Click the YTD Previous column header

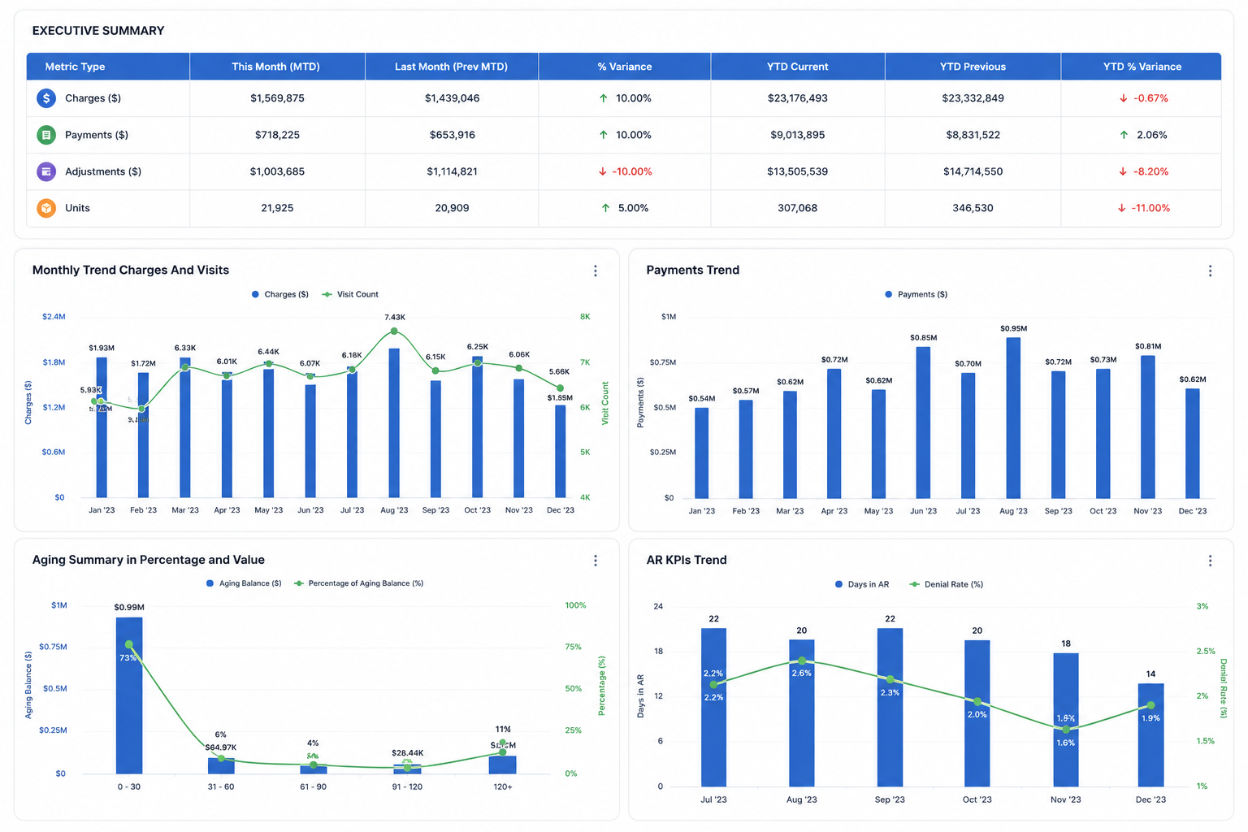click(x=973, y=67)
